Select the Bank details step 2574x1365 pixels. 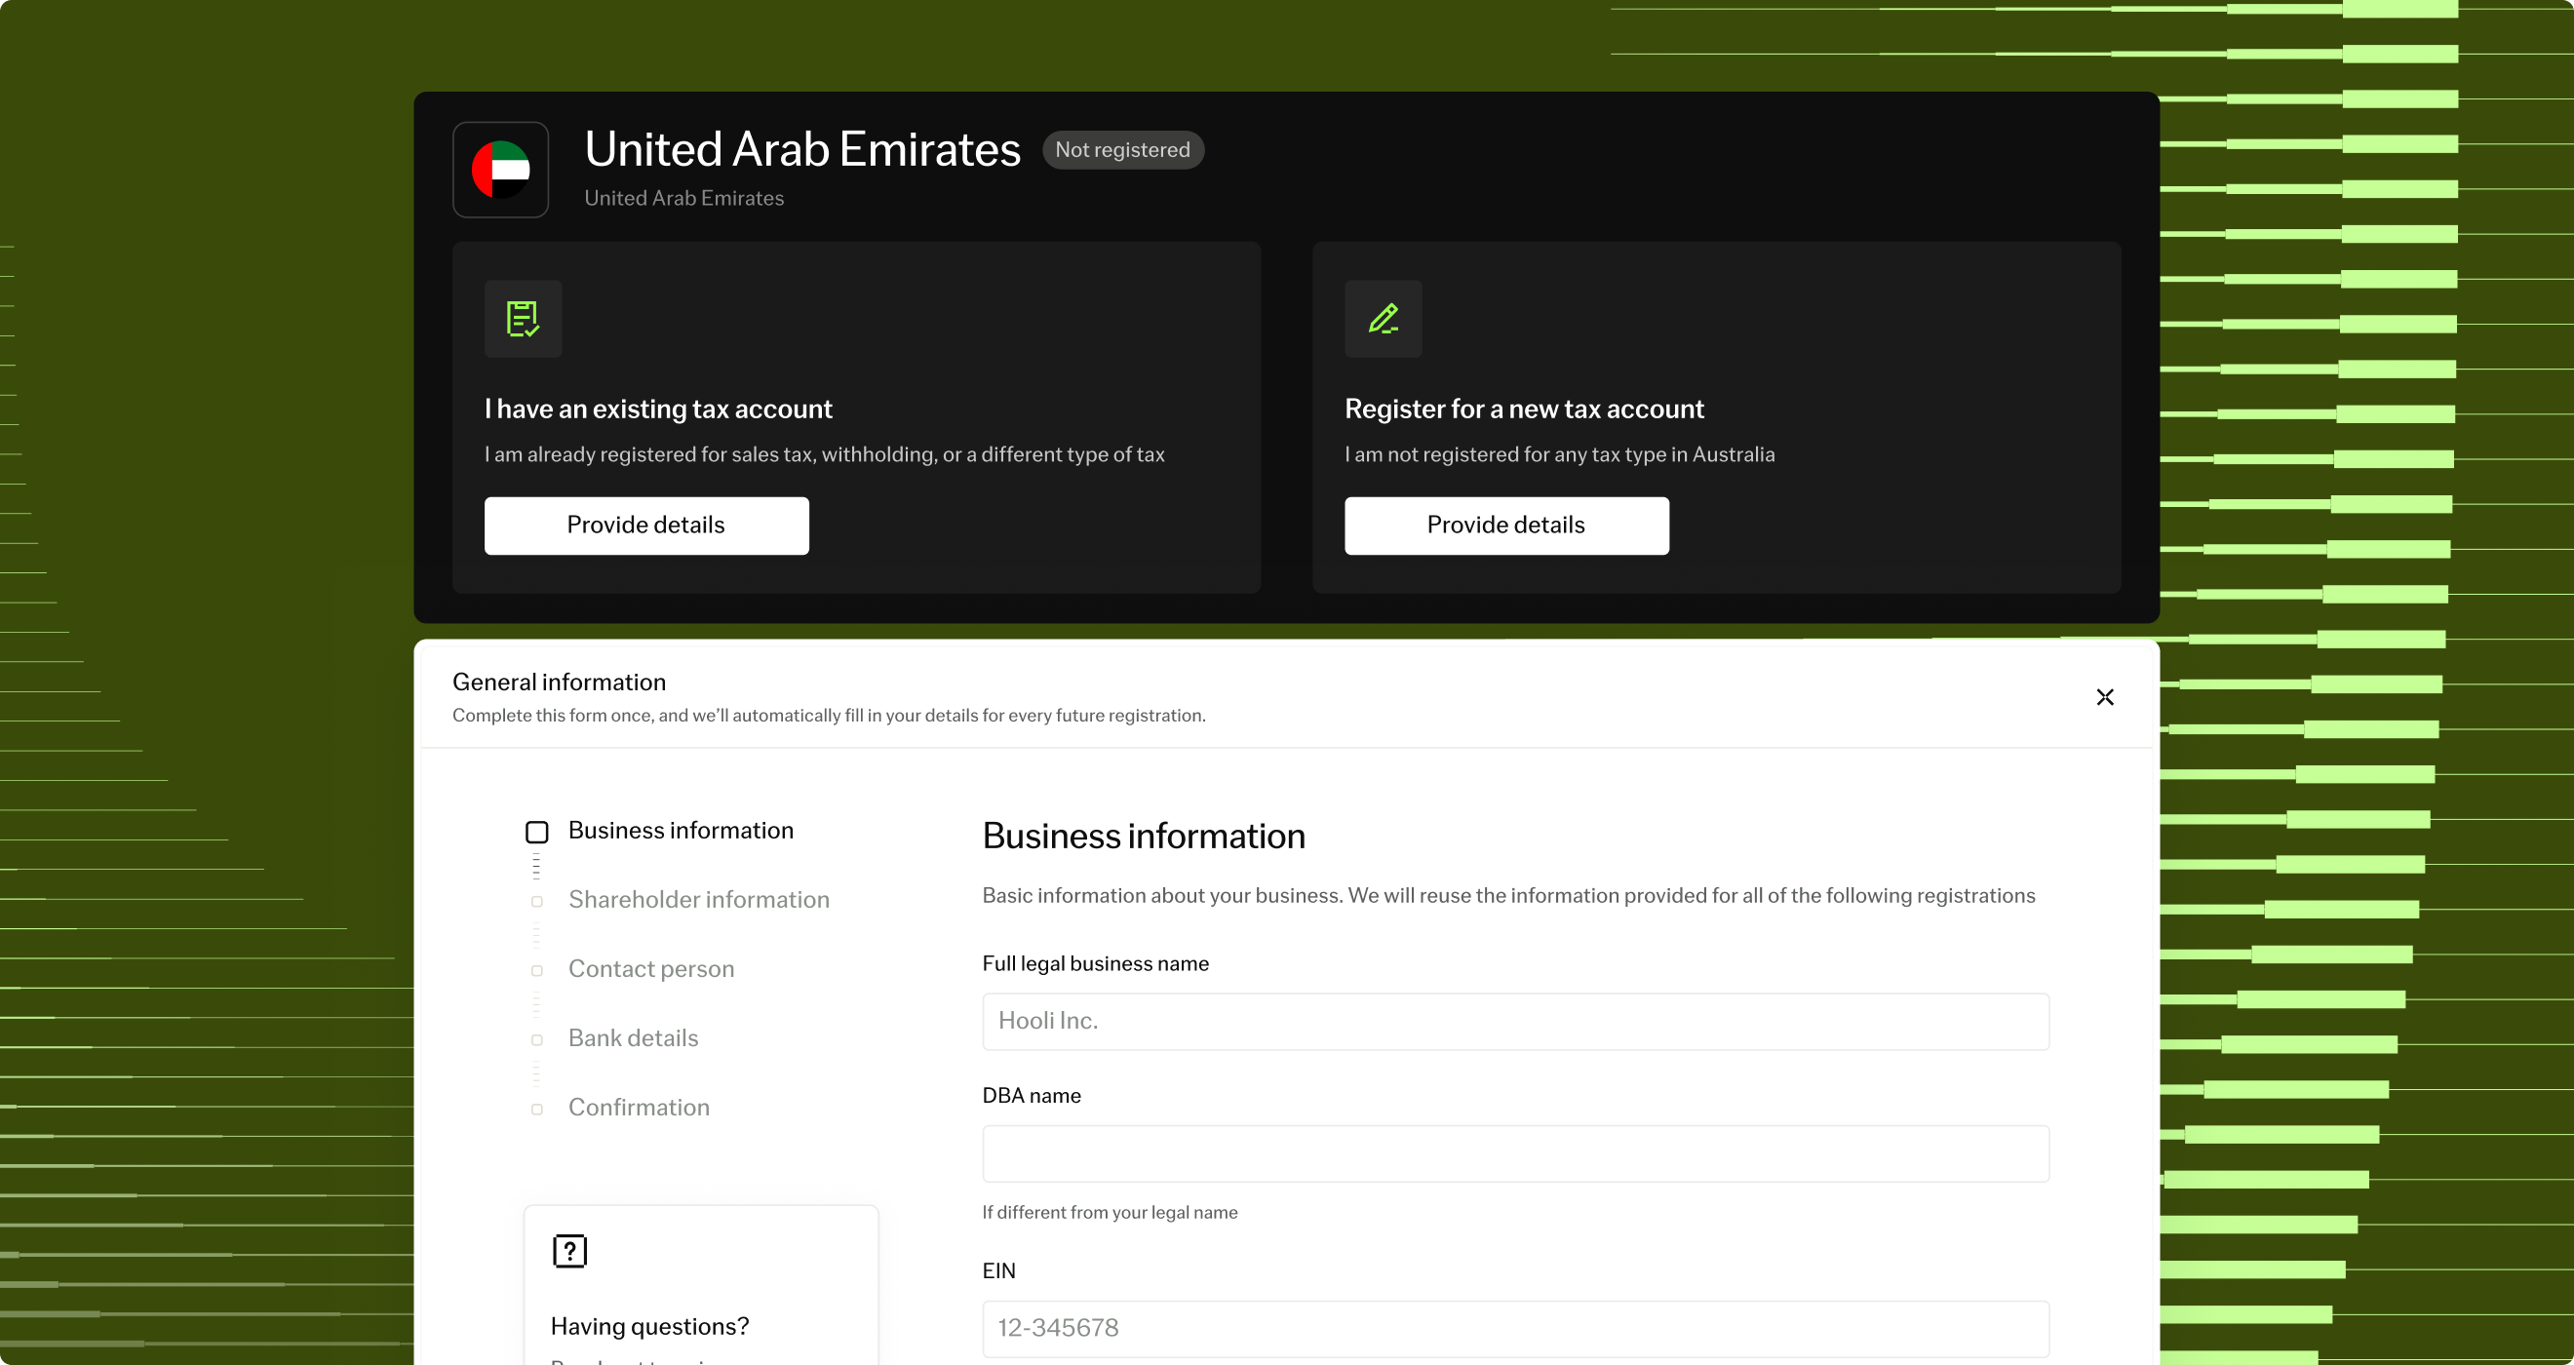pyautogui.click(x=633, y=1038)
